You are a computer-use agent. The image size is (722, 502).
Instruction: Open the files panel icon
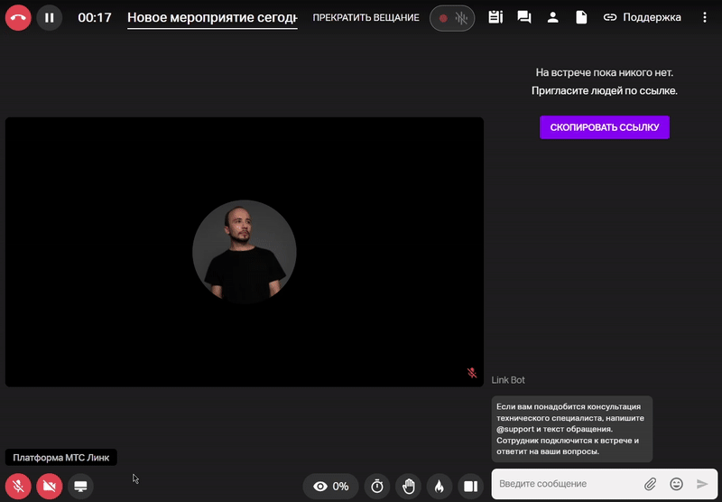point(582,17)
